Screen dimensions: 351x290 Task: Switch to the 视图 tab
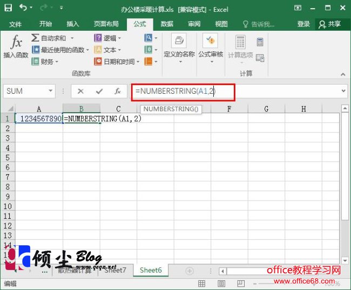point(221,24)
